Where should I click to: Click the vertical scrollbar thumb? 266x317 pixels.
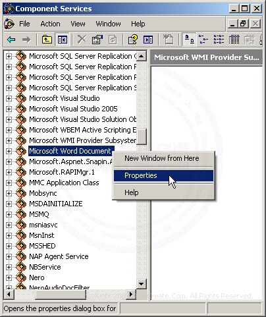[142, 136]
